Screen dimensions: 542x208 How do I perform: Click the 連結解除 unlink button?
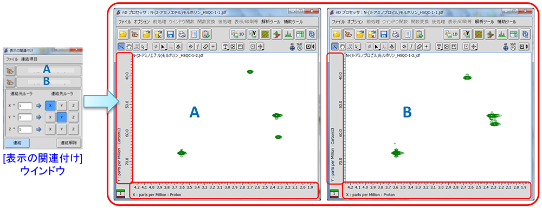pos(69,142)
